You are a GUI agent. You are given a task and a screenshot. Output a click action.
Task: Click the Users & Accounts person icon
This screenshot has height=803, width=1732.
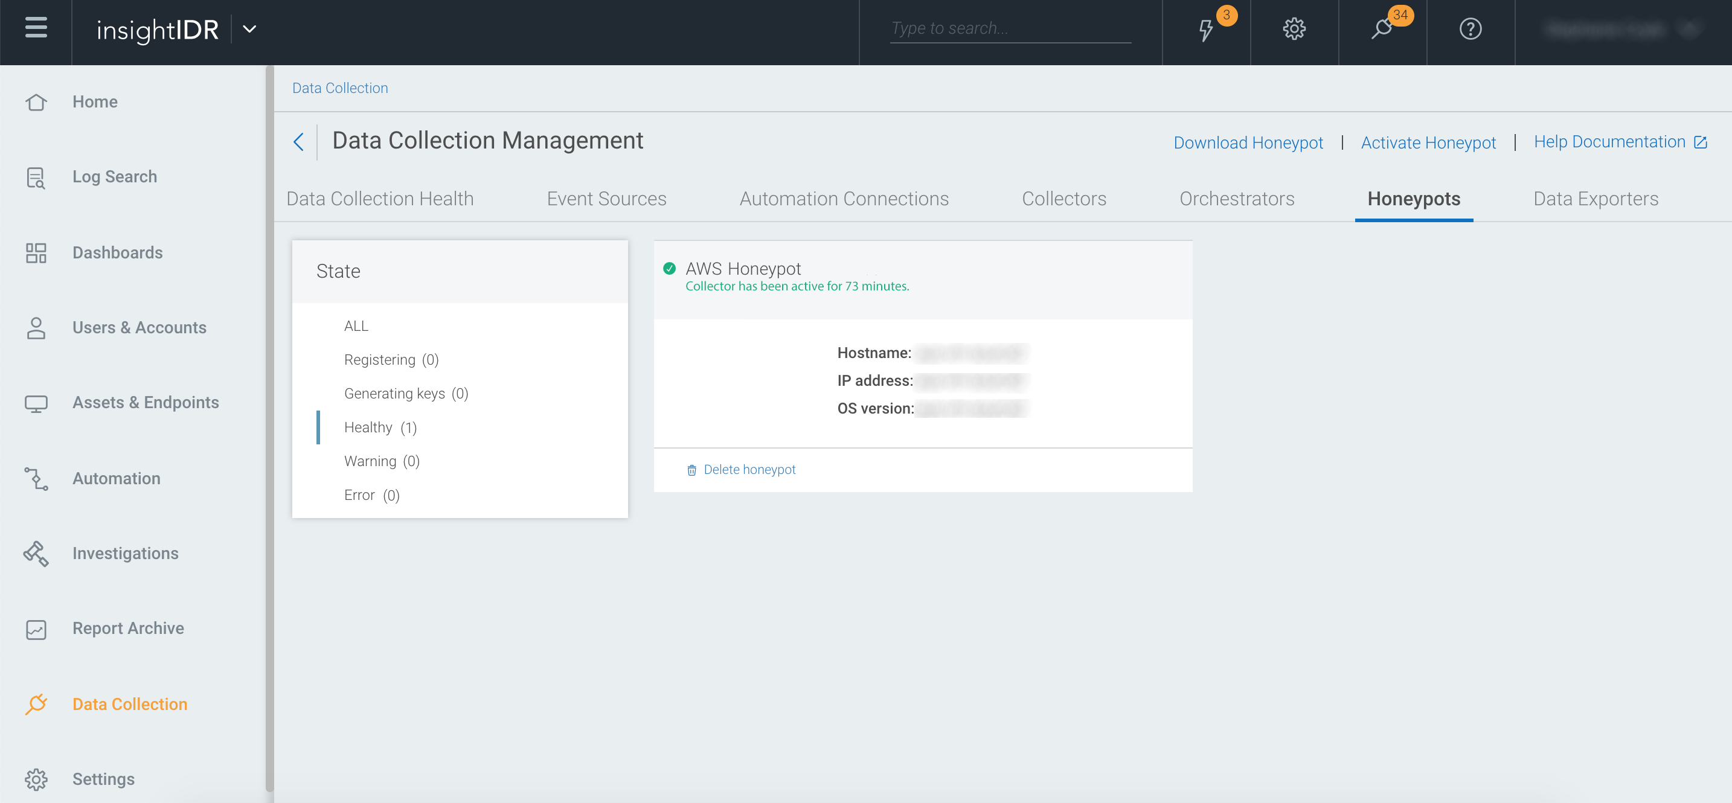[x=36, y=328]
